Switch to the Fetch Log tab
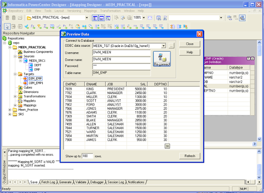This screenshot has height=193, width=264. tap(48, 182)
